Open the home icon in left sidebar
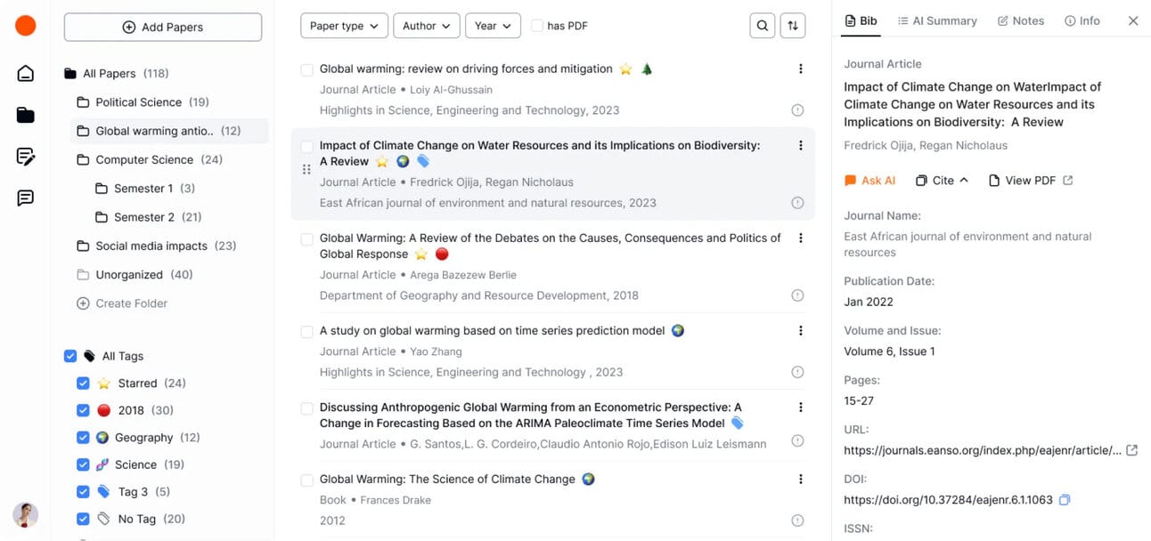This screenshot has width=1151, height=541. pyautogui.click(x=26, y=73)
